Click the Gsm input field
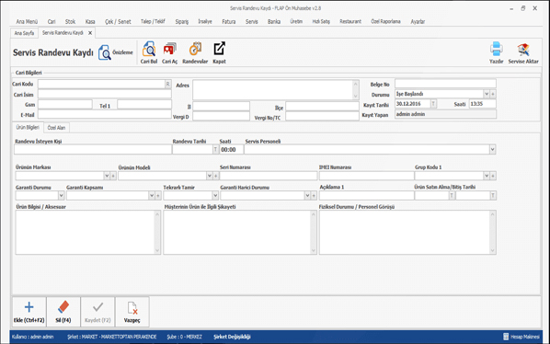 pyautogui.click(x=65, y=104)
